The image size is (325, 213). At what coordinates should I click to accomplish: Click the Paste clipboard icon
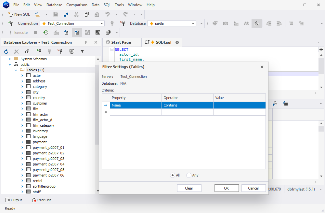(97, 14)
